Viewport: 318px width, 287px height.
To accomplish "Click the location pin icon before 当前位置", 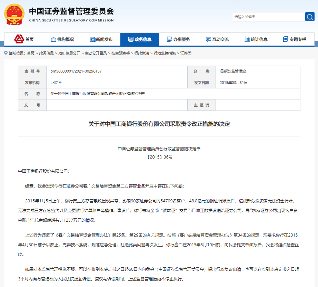I will tap(6, 53).
